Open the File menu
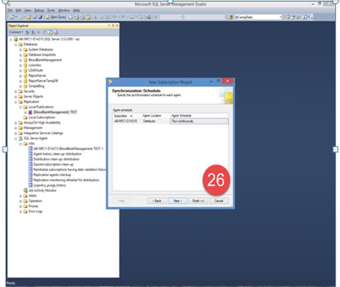 [10, 10]
